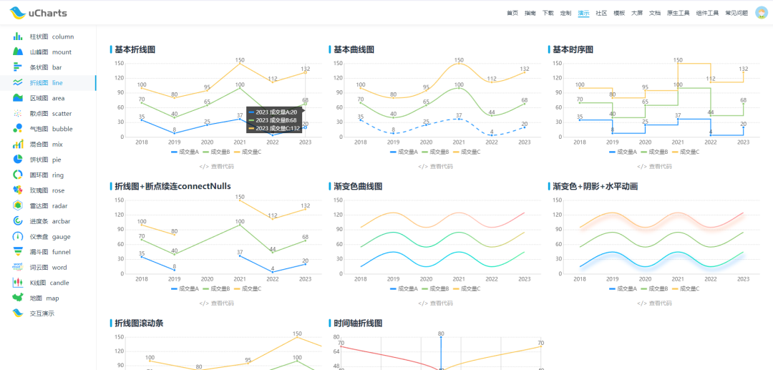Open the 柱状图 column chart icon
The width and height of the screenshot is (773, 370).
coord(18,36)
